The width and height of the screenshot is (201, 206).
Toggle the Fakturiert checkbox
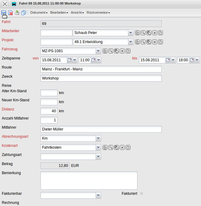point(141,193)
